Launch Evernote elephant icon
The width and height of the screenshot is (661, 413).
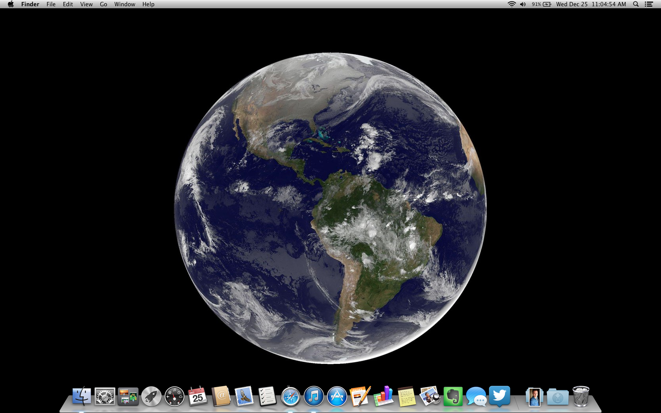coord(453,396)
